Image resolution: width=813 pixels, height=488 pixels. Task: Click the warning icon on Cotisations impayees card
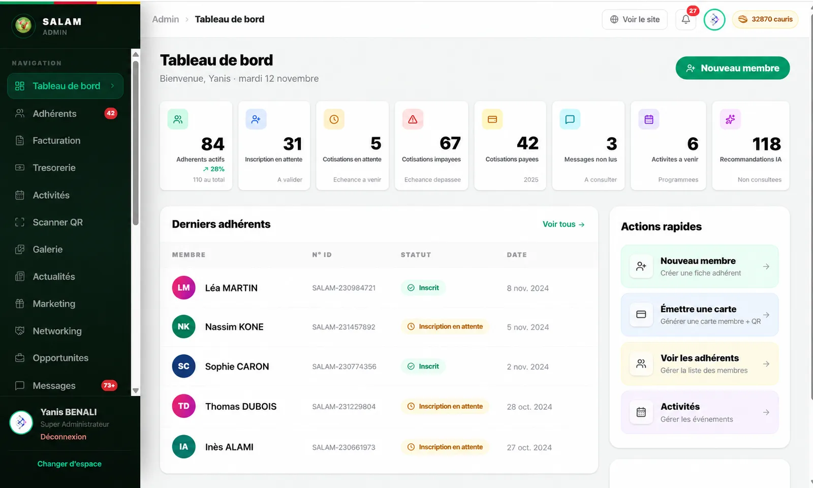(413, 119)
